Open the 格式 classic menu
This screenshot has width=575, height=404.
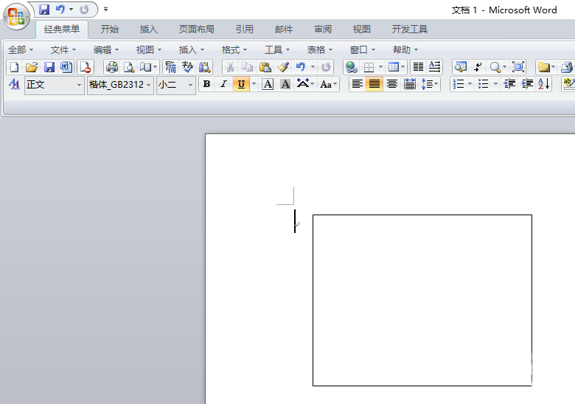pos(234,50)
